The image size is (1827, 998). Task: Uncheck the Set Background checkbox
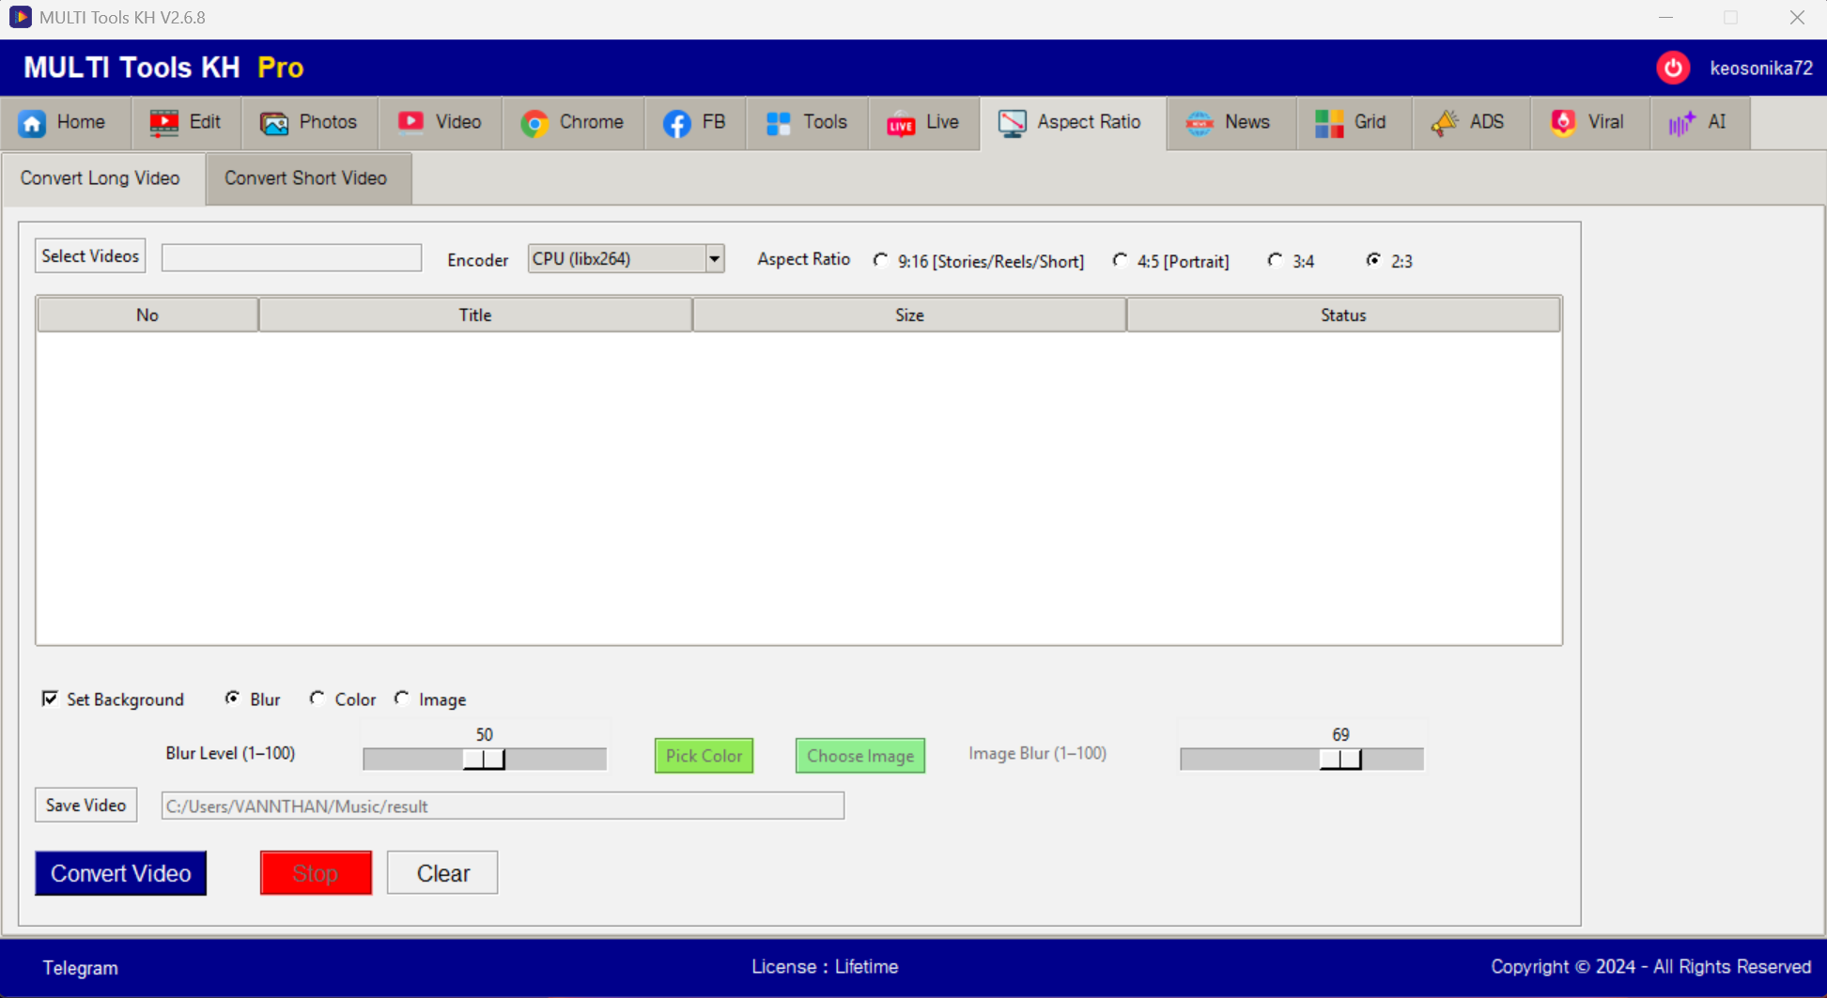tap(50, 699)
